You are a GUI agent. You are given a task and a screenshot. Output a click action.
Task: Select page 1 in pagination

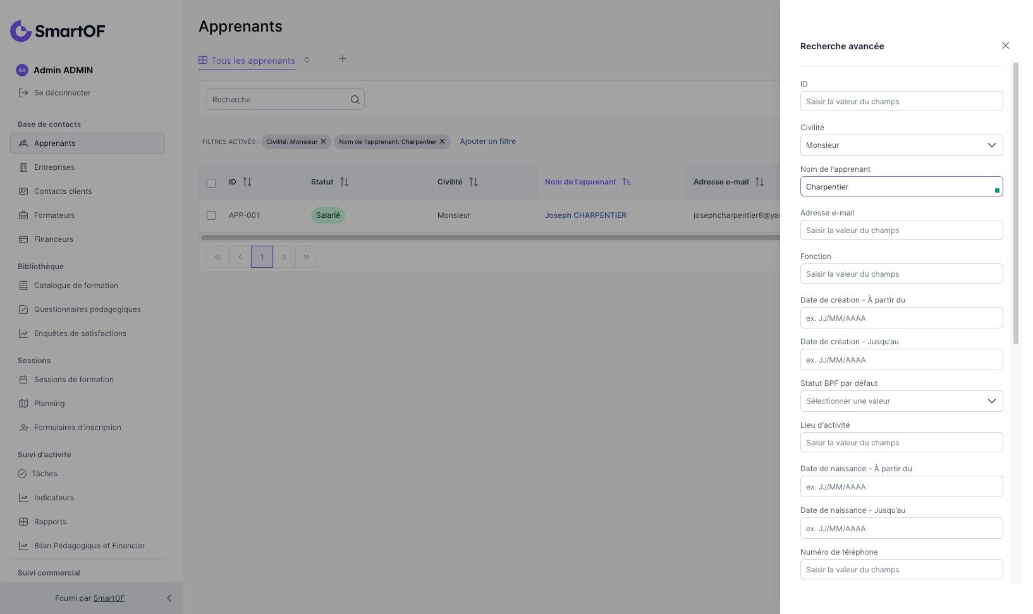tap(262, 257)
